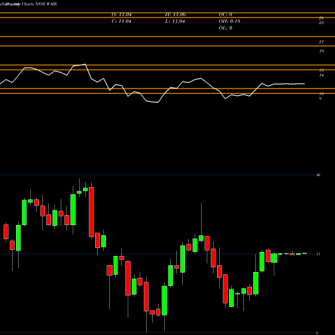335x335 pixels.
Task: Click the '21' upper axis label
Action: click(x=321, y=42)
